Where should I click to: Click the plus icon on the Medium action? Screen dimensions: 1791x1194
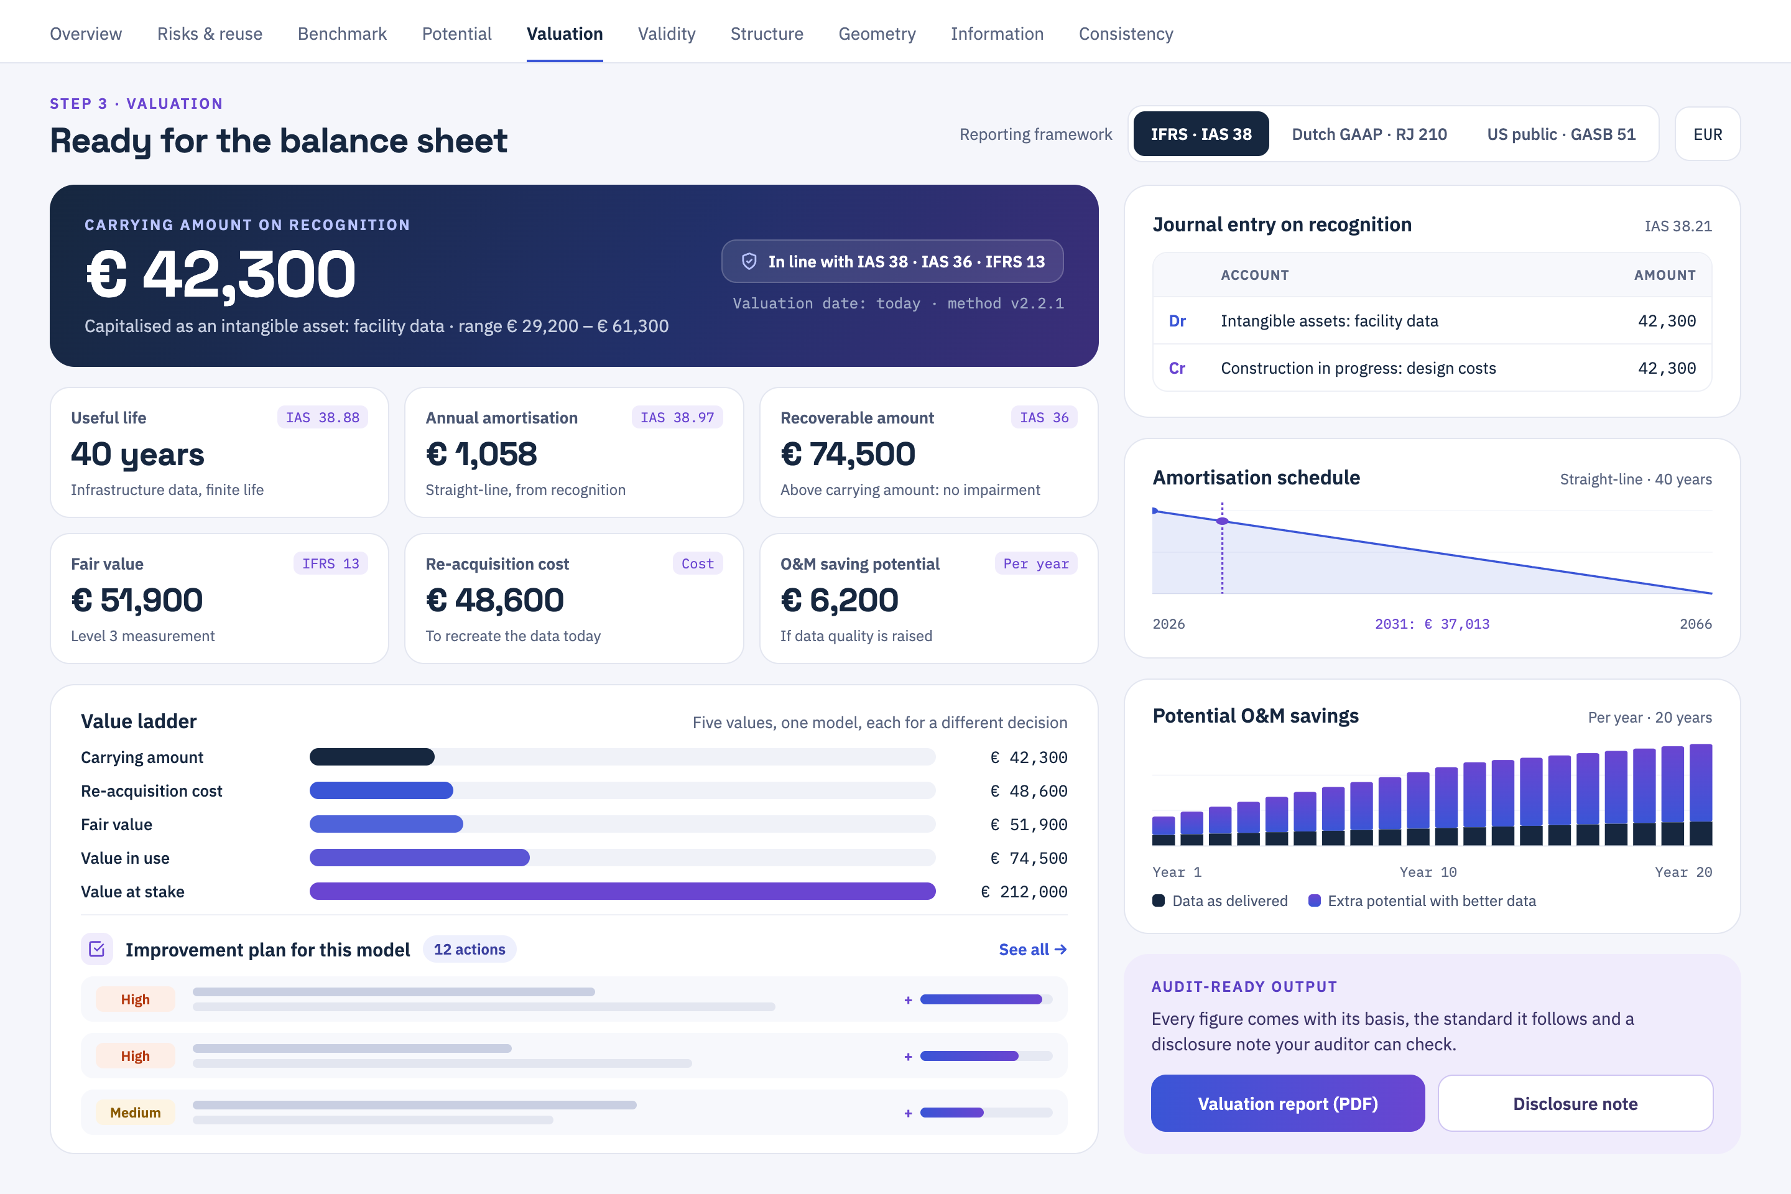click(x=908, y=1113)
